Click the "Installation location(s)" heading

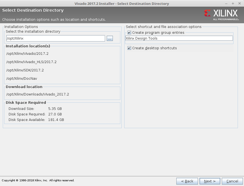pos(28,46)
